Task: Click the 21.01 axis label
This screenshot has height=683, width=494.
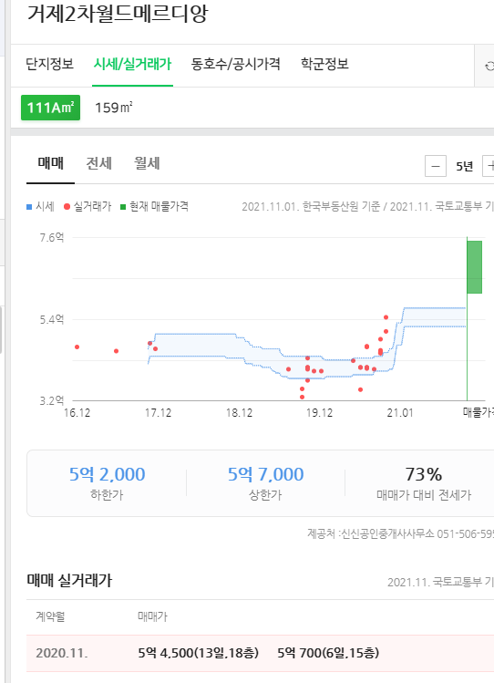Action: point(400,413)
